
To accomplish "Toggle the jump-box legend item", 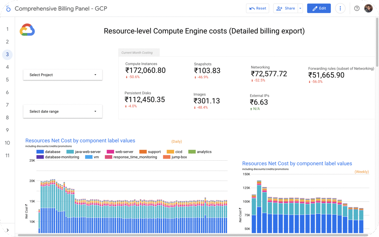I will (179, 157).
